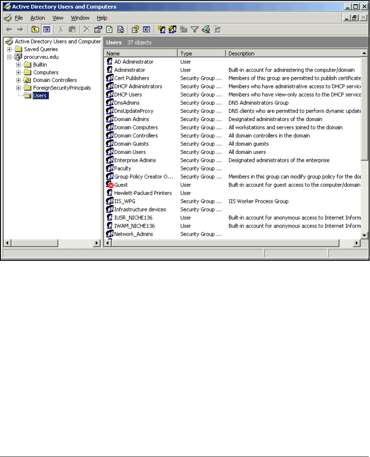Click the Forward arrow toolbar button
The height and width of the screenshot is (457, 370).
pyautogui.click(x=20, y=29)
